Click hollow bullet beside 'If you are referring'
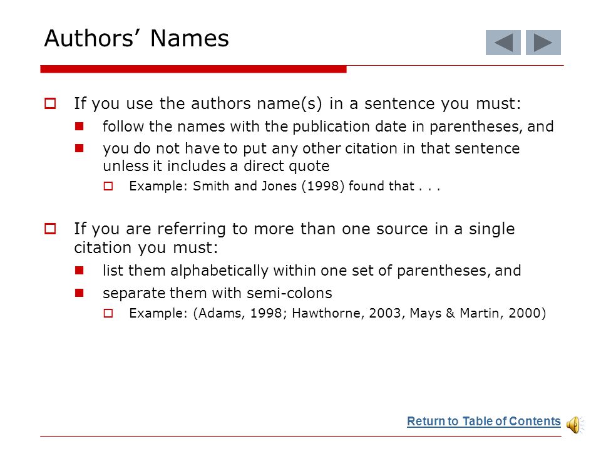 pyautogui.click(x=50, y=229)
